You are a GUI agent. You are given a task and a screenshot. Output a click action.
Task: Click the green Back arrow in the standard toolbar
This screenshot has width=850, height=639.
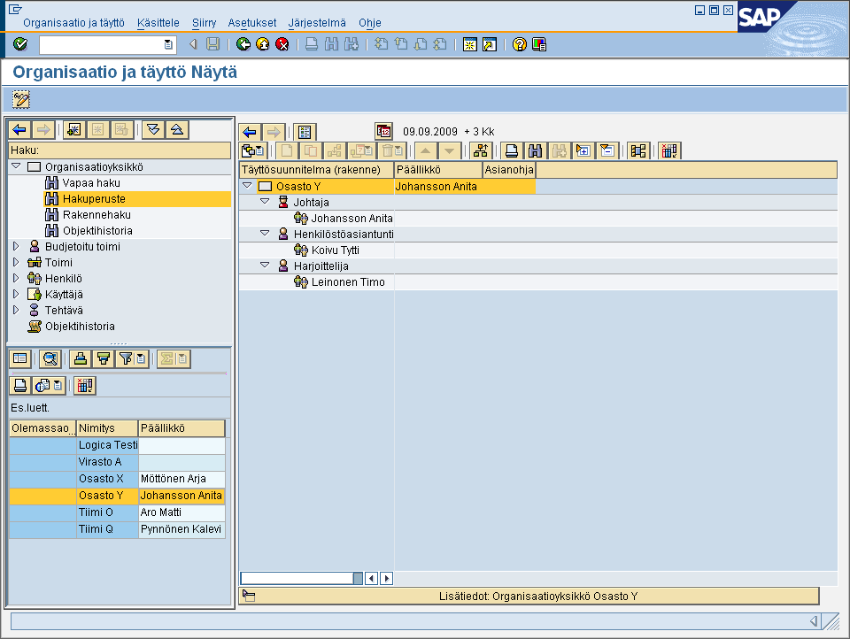243,44
